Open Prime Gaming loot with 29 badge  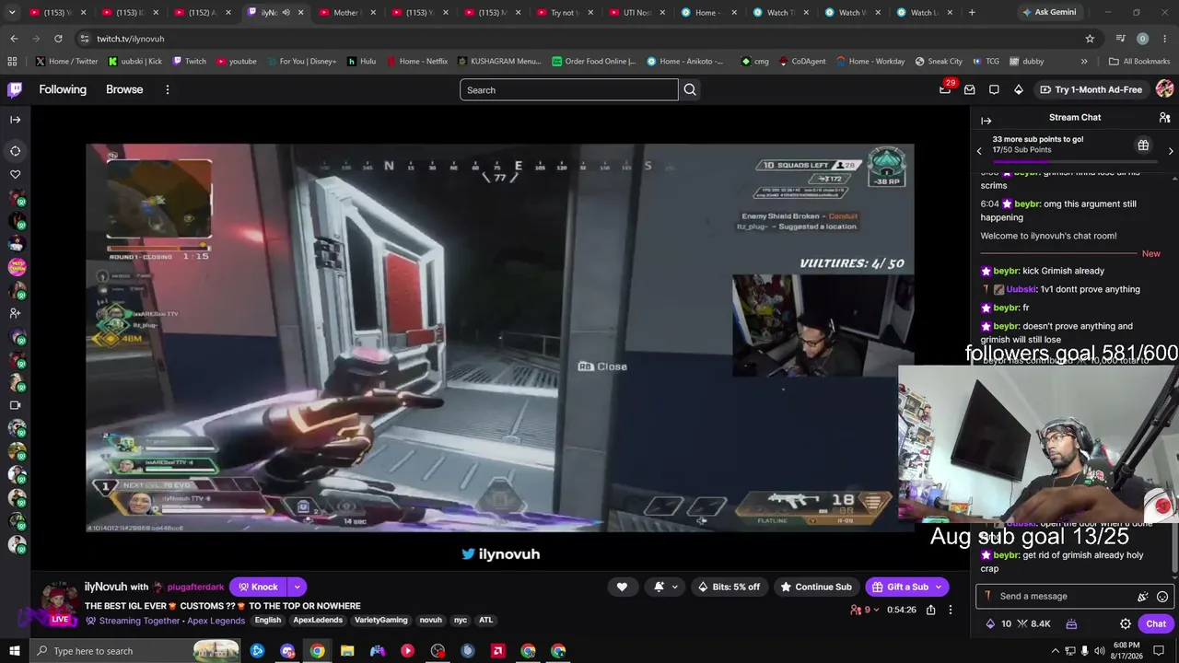[945, 89]
